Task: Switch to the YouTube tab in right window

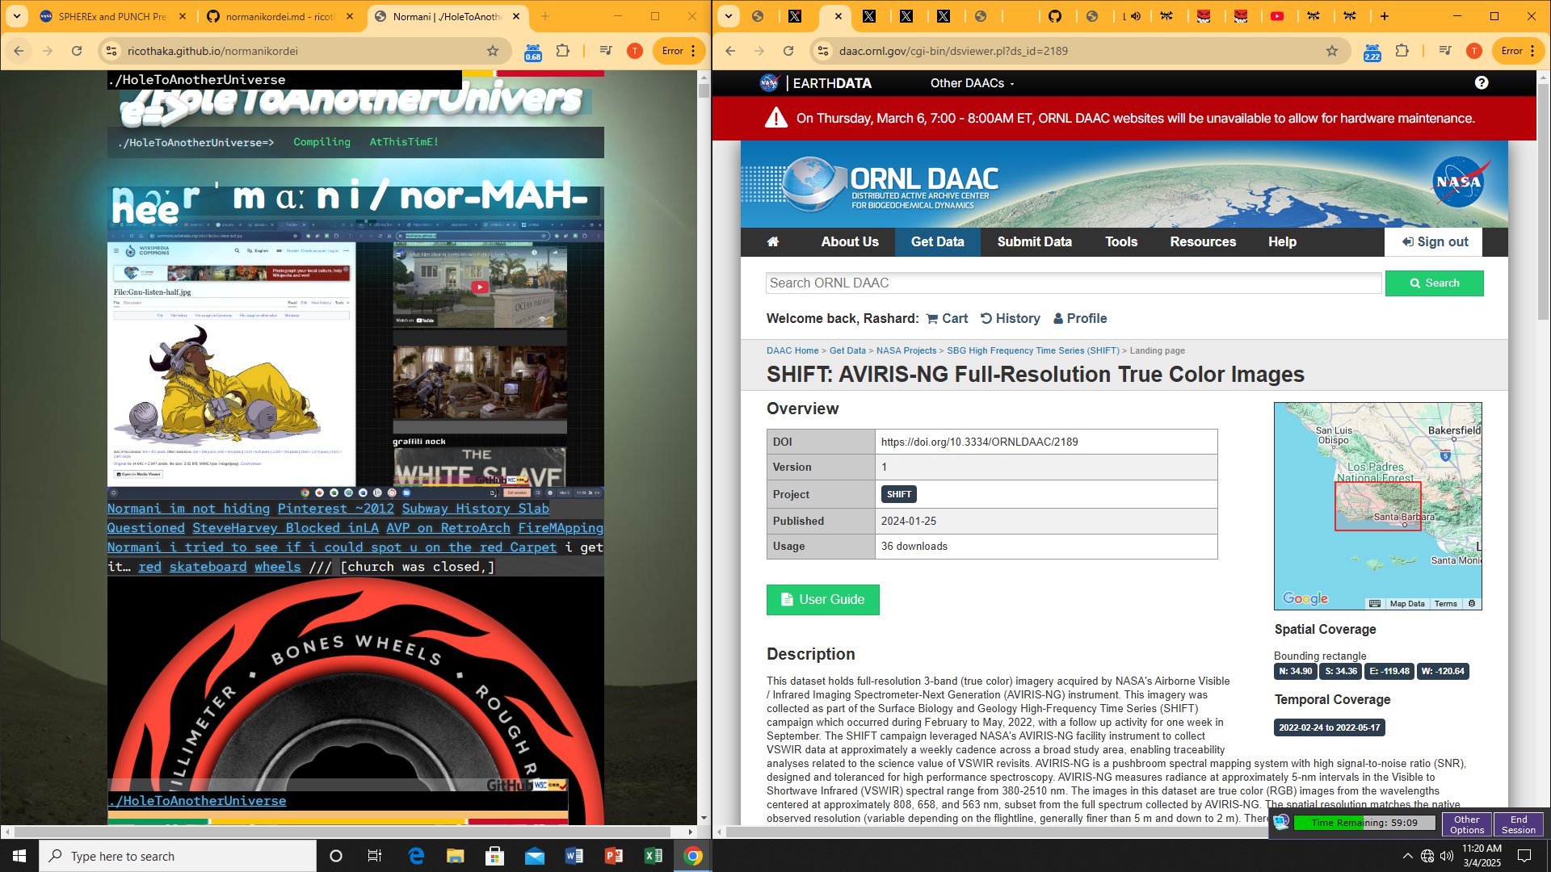Action: 1277,16
